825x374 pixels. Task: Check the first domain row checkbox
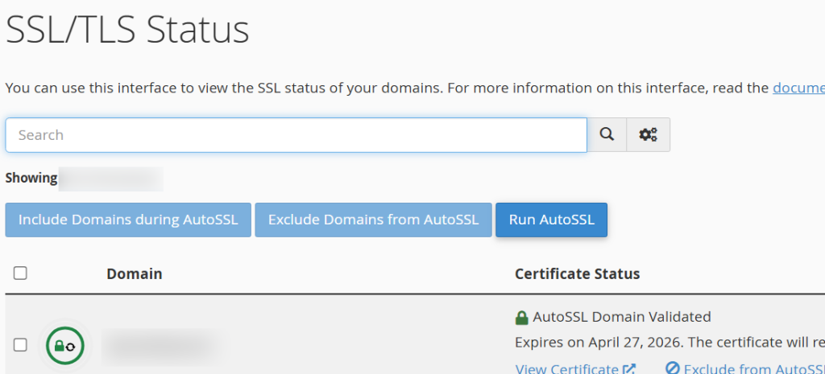[20, 345]
